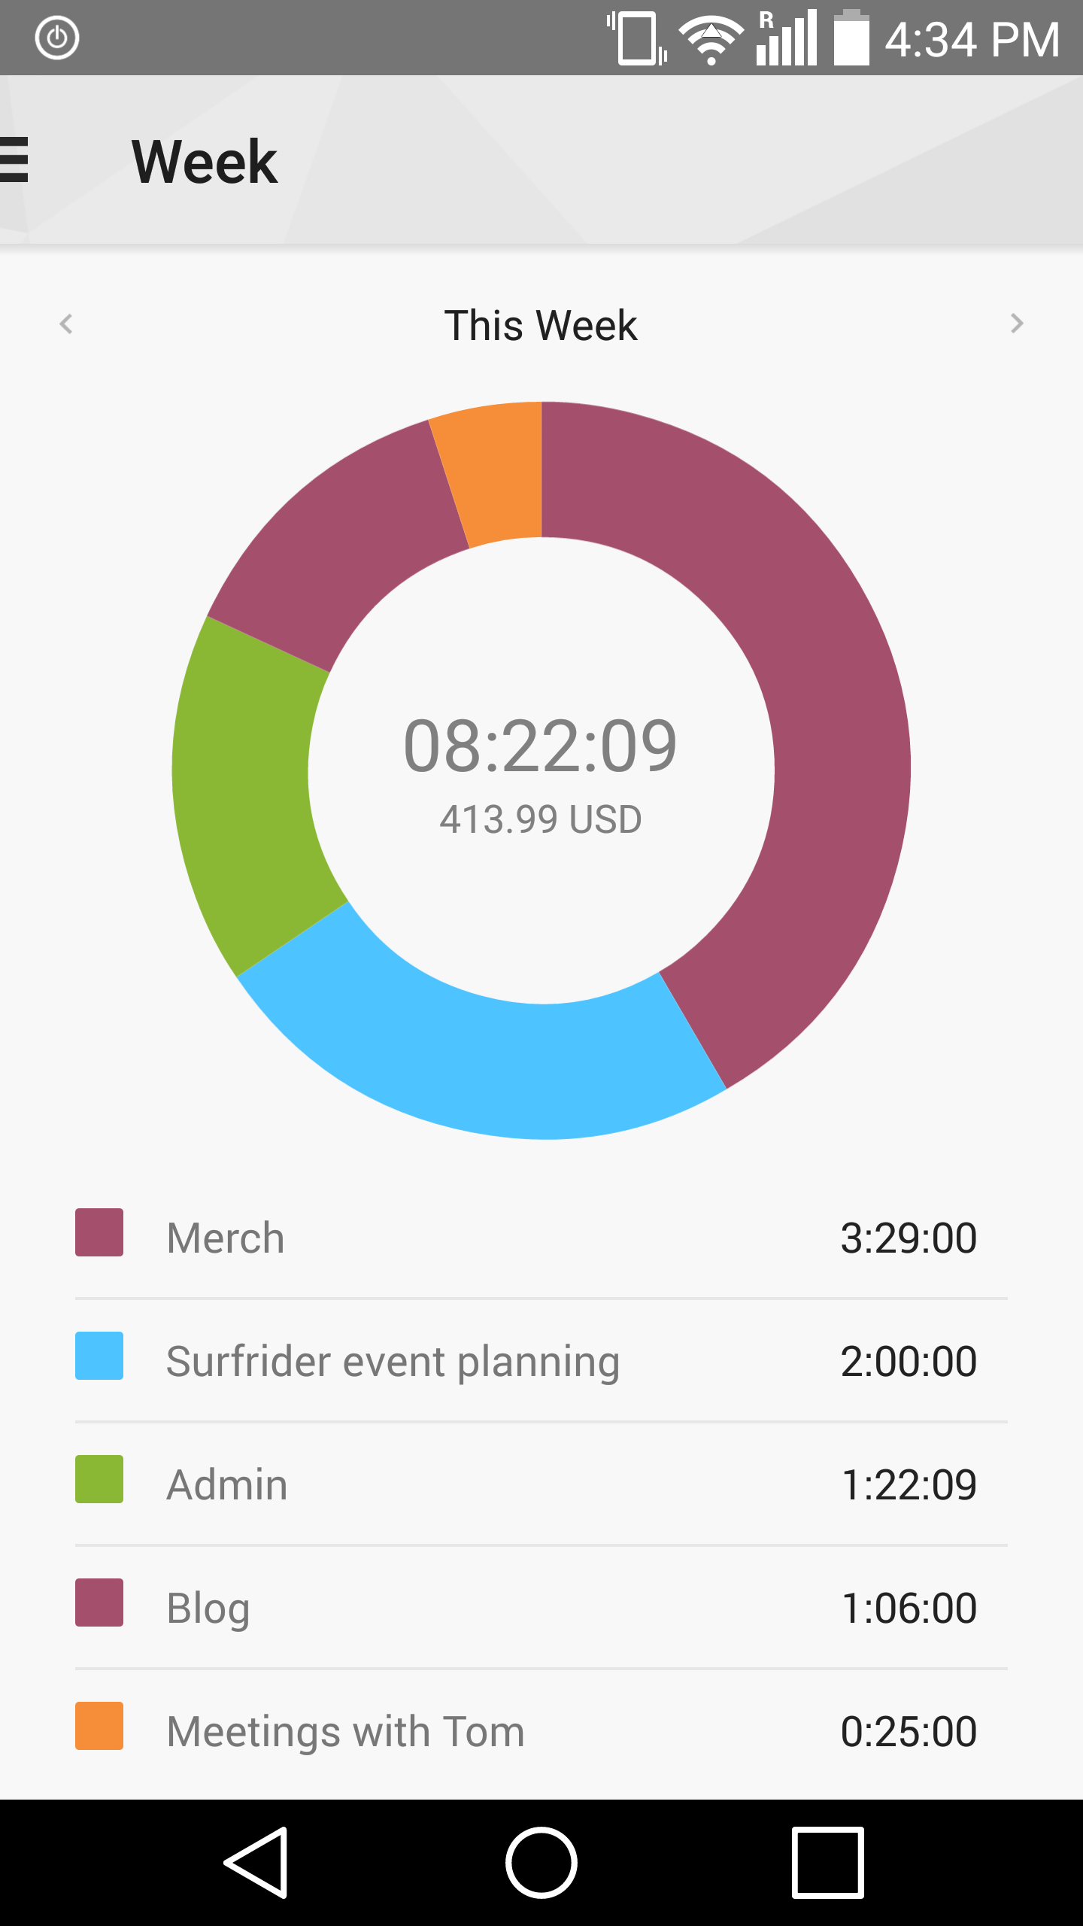Advance to next week with right chevron
The height and width of the screenshot is (1926, 1083).
pyautogui.click(x=1017, y=324)
